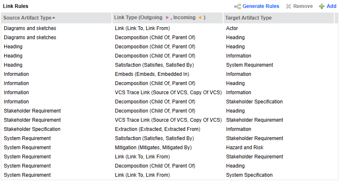Image resolution: width=341 pixels, height=183 pixels.
Task: Click the pink outgoing arrow icon
Action: (168, 18)
